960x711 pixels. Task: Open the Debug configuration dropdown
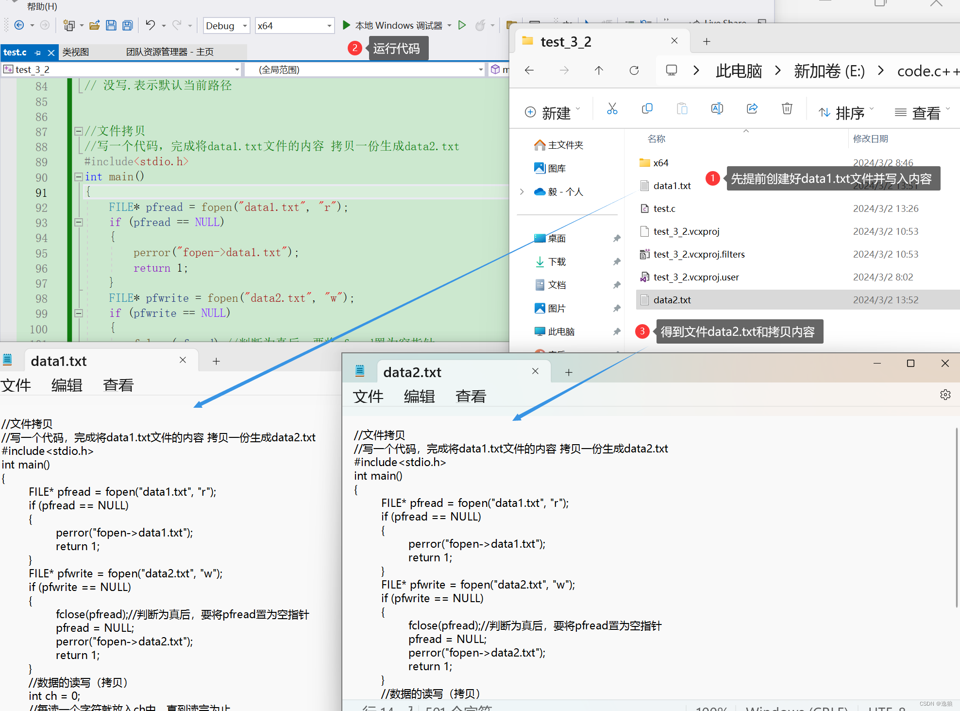coord(245,26)
